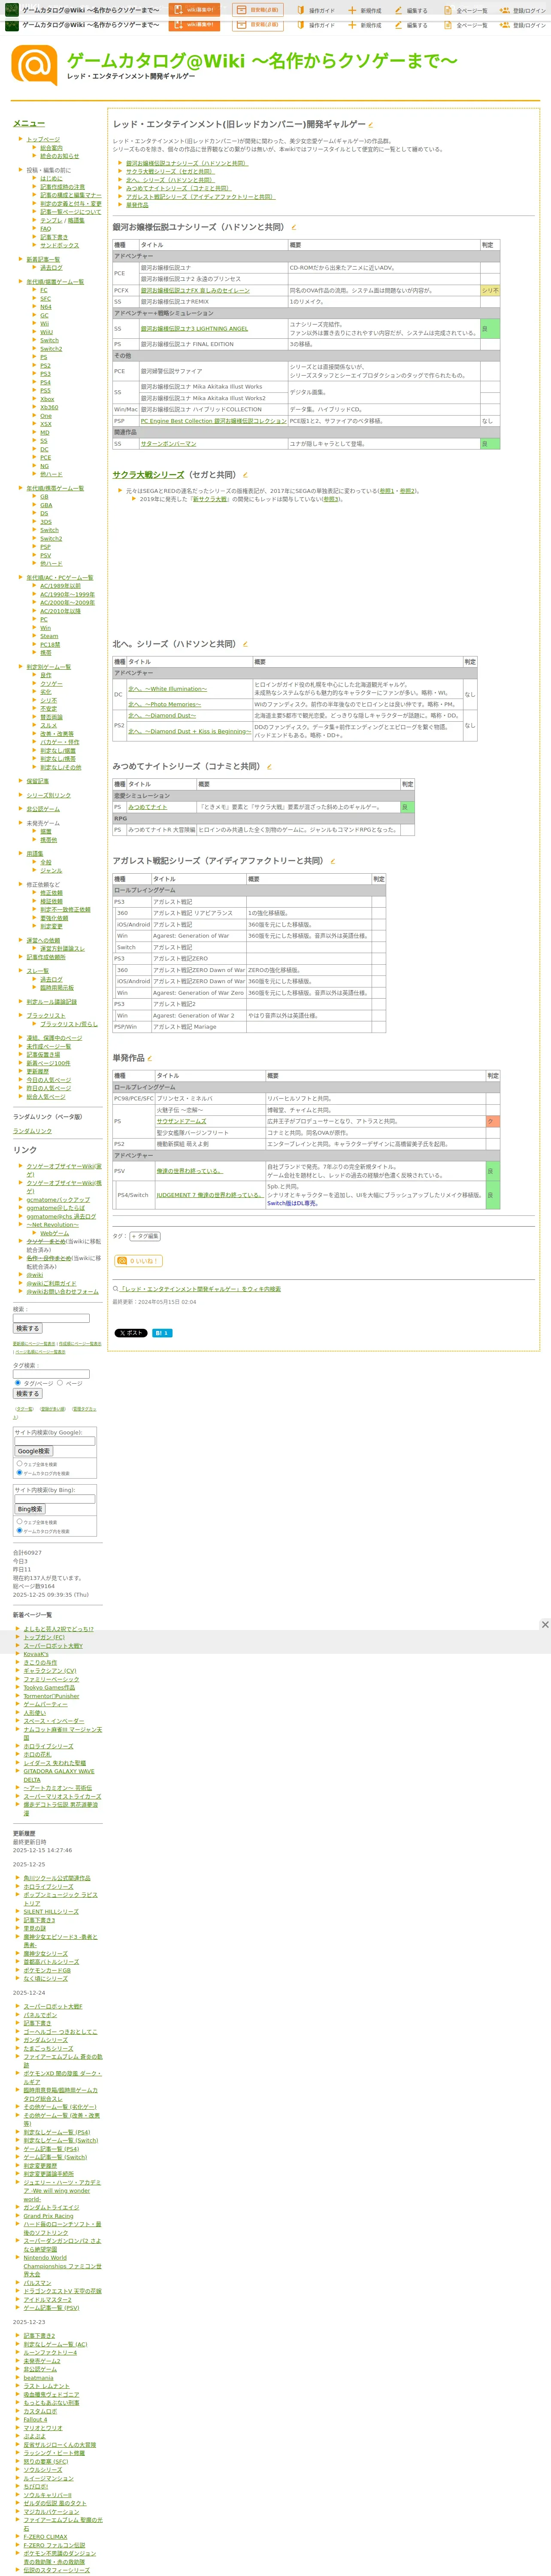Open JUDGEMENT 7 link in PS4/Switch row

pos(209,1195)
